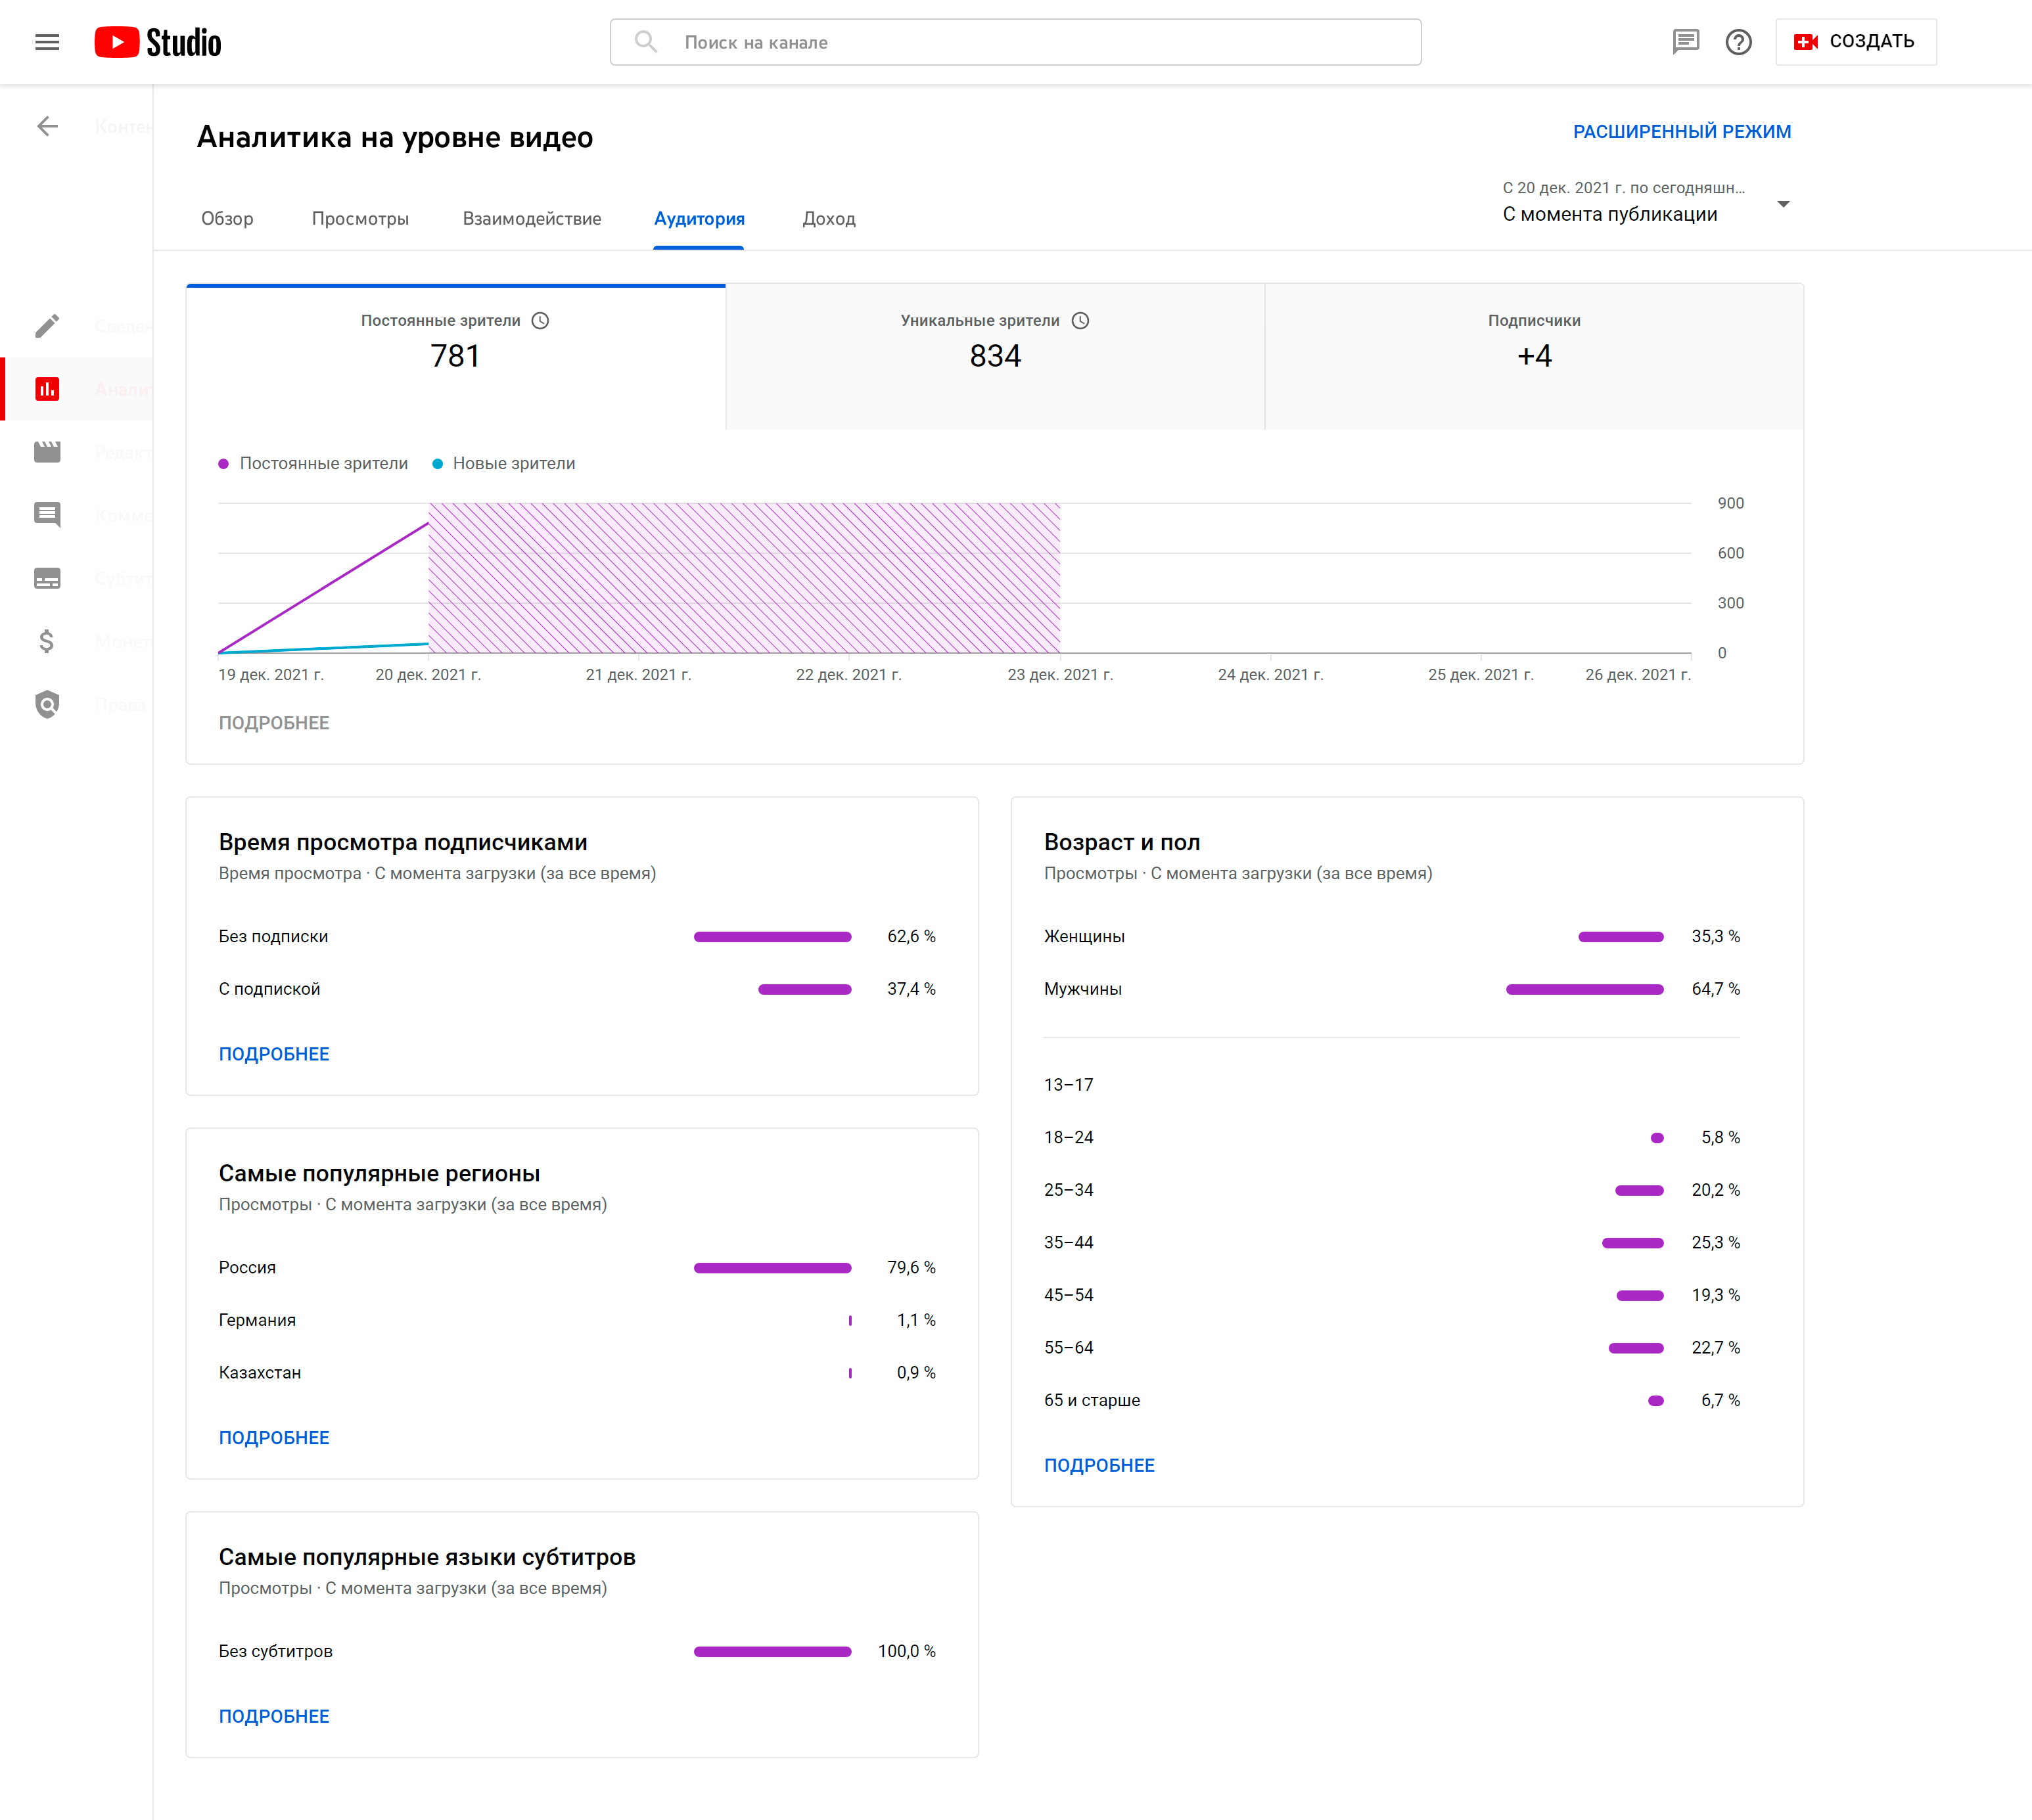Screen dimensions: 2032x1820
Task: Click the Без подписки 62,6 % bar
Action: click(773, 937)
